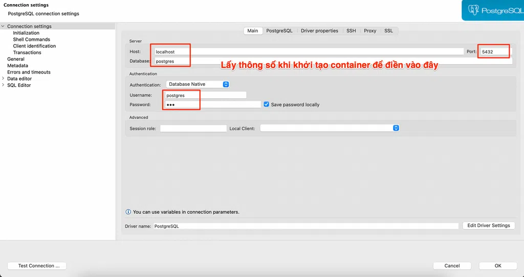Click Edit Driver Settings button
The image size is (524, 277).
pyautogui.click(x=489, y=225)
